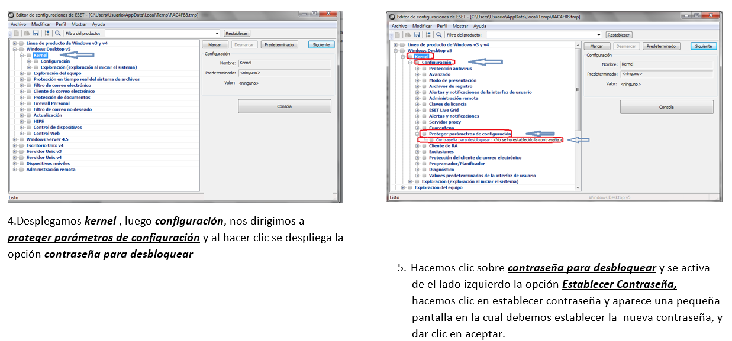Open product filter dropdown in left window
This screenshot has height=341, width=732.
point(217,34)
